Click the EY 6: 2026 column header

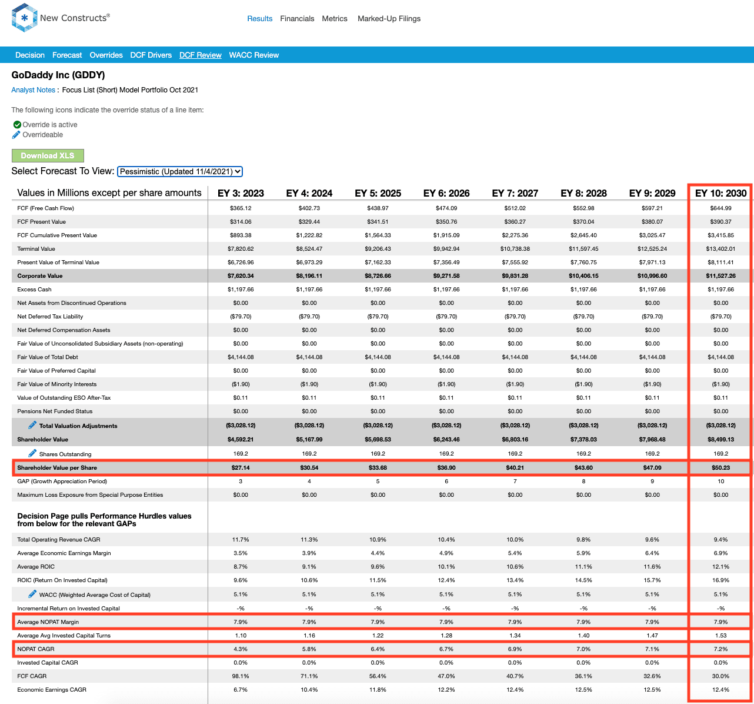(x=446, y=193)
